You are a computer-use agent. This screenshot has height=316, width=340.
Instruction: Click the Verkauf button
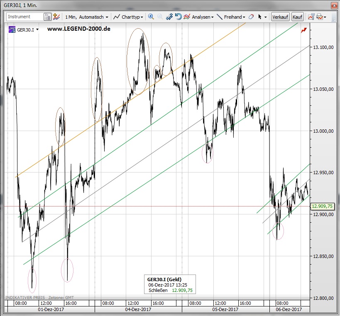(x=280, y=17)
